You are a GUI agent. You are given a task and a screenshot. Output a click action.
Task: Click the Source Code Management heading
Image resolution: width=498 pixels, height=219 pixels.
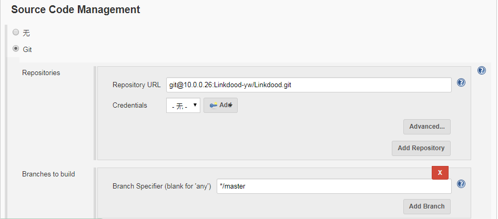click(76, 9)
